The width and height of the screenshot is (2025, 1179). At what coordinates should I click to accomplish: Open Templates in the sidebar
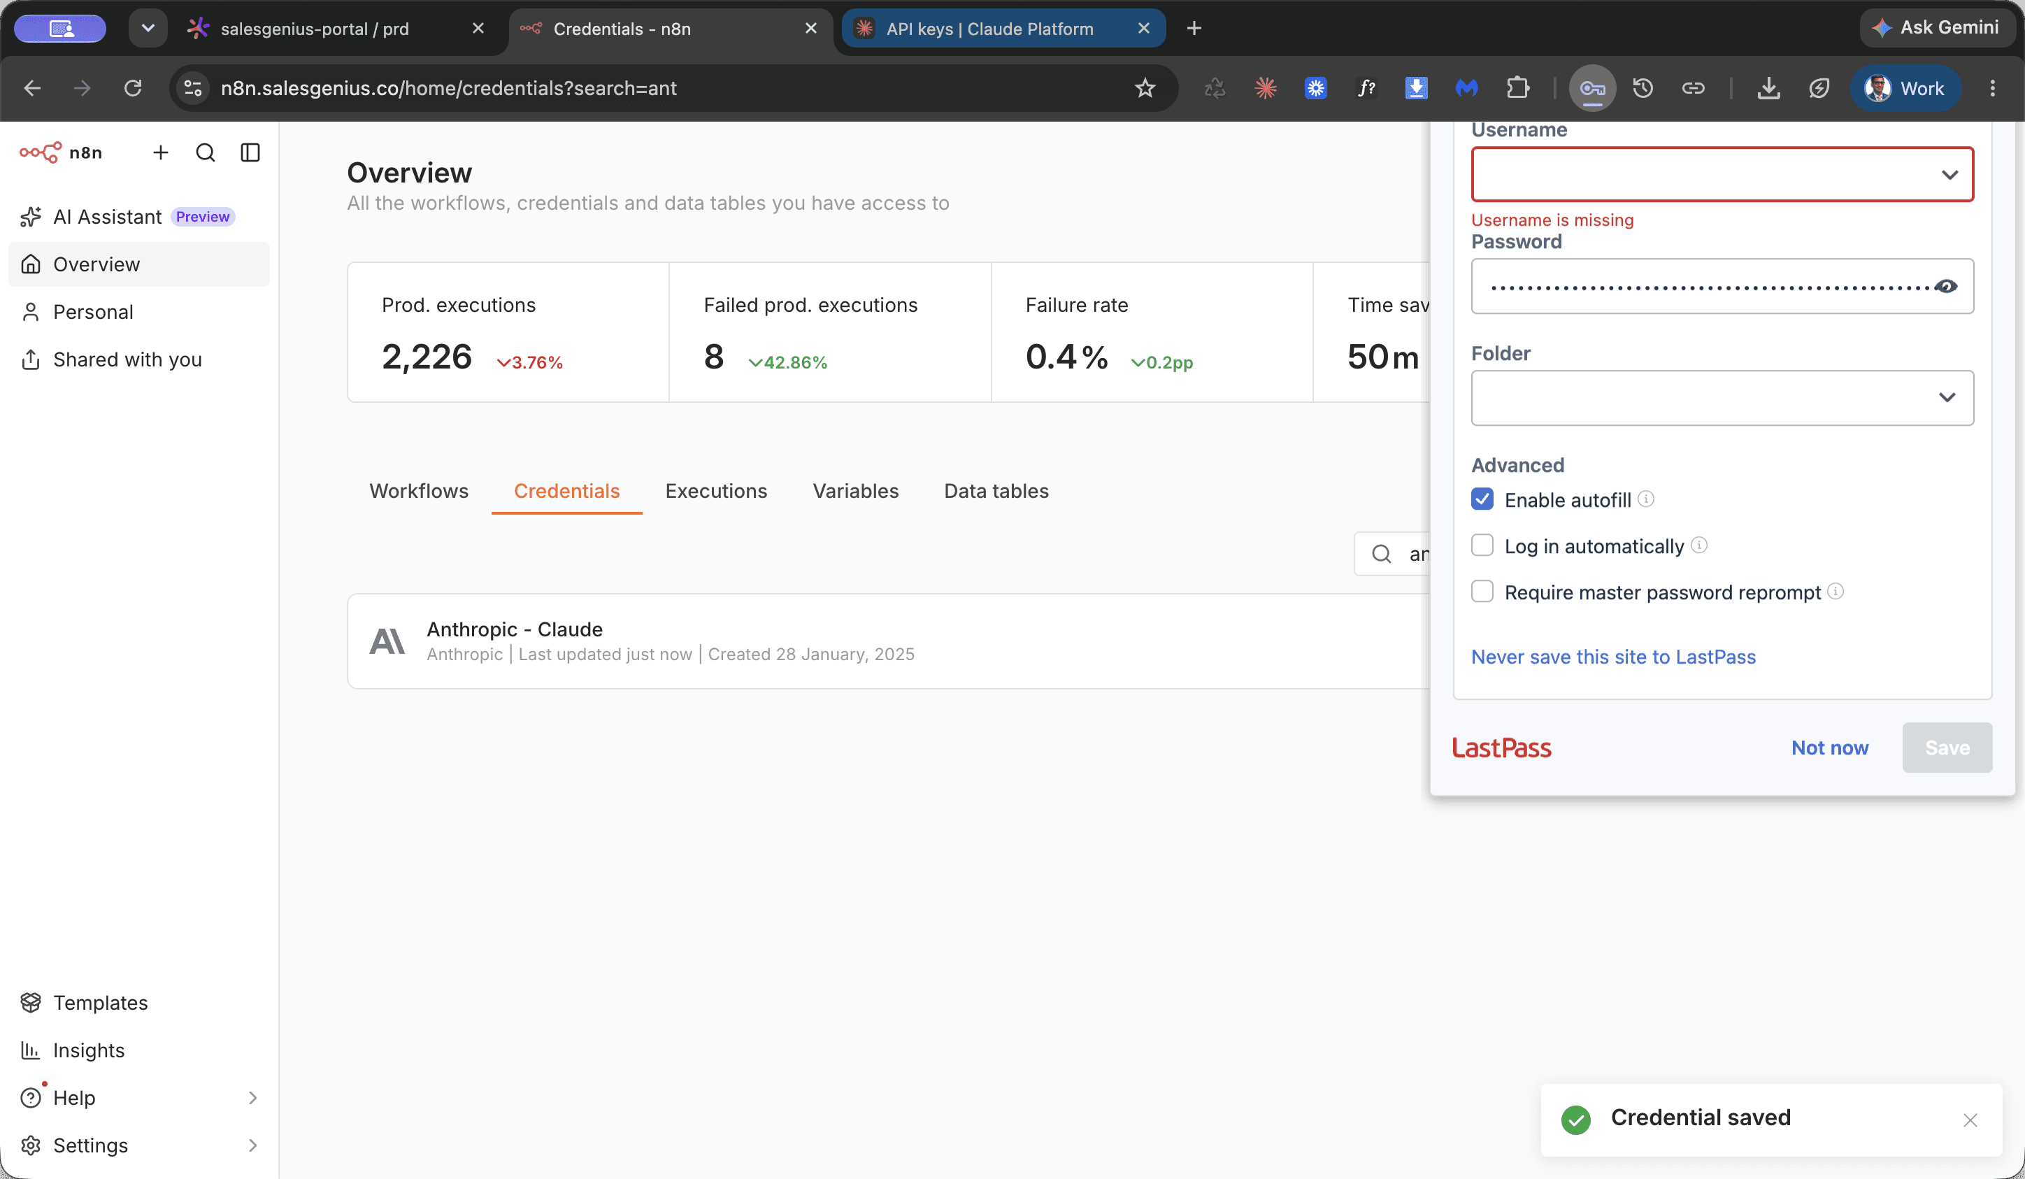pyautogui.click(x=139, y=1003)
